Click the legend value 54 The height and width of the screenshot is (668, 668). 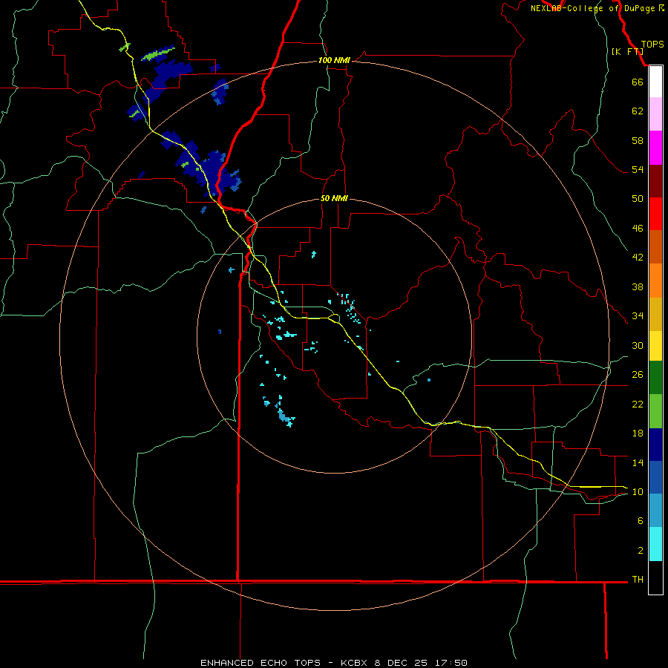[638, 169]
